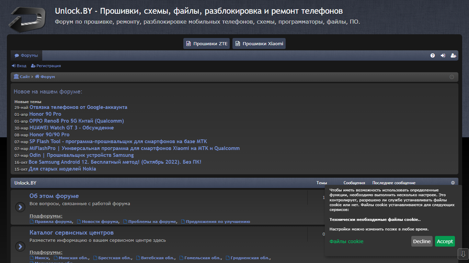
Task: Open topic OPPO Reno8 Pro 5G Китай
Action: pyautogui.click(x=77, y=121)
